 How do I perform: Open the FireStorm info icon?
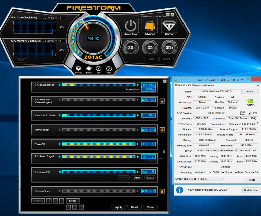click(x=99, y=68)
